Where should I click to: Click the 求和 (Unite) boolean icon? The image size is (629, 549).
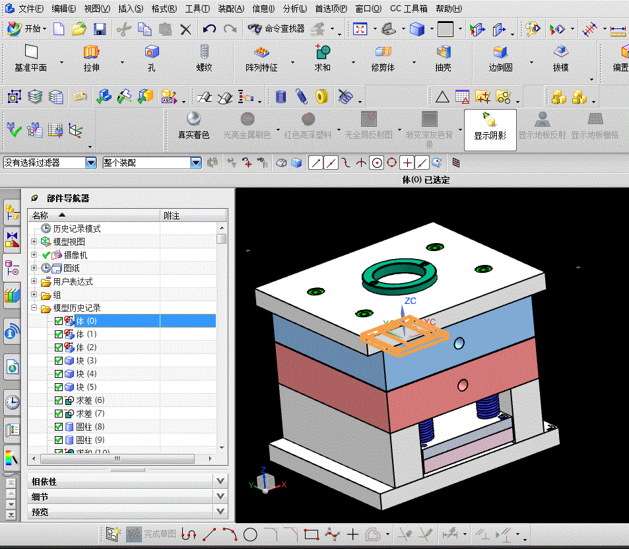pyautogui.click(x=322, y=52)
